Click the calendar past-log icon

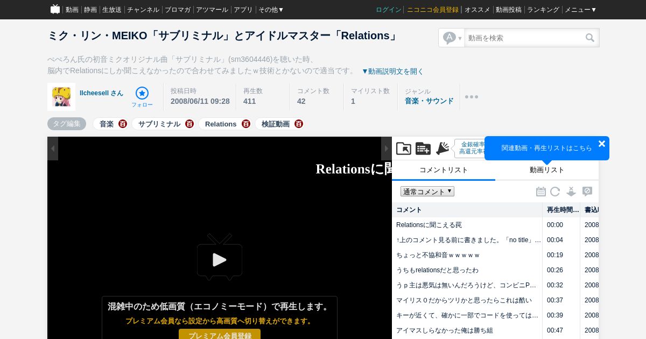[541, 192]
